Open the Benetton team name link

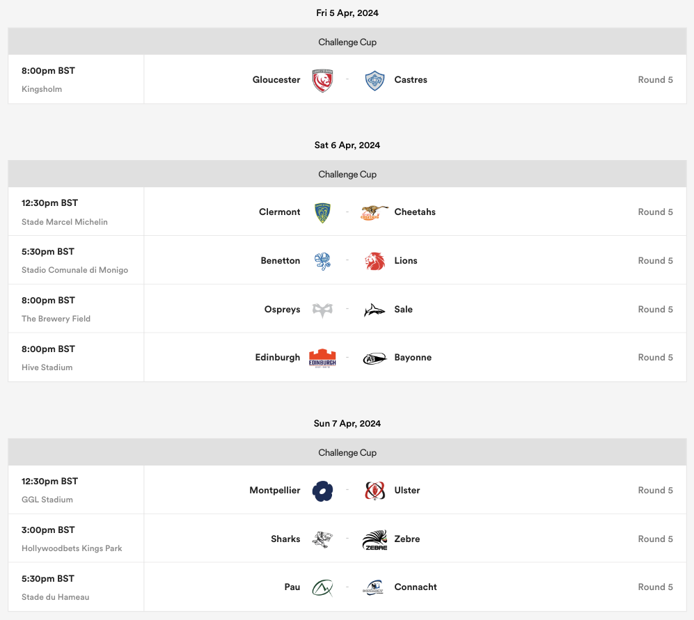pos(281,261)
